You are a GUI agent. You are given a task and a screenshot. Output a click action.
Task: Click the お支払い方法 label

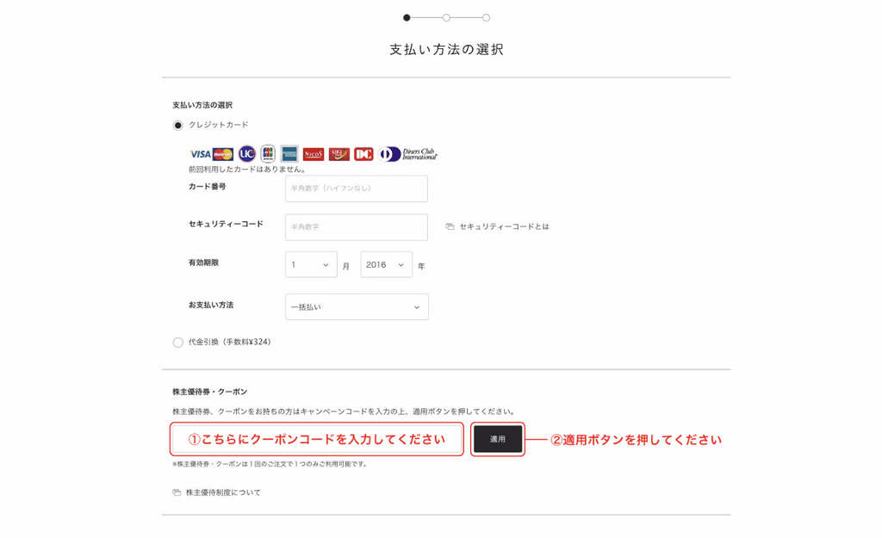tap(211, 305)
